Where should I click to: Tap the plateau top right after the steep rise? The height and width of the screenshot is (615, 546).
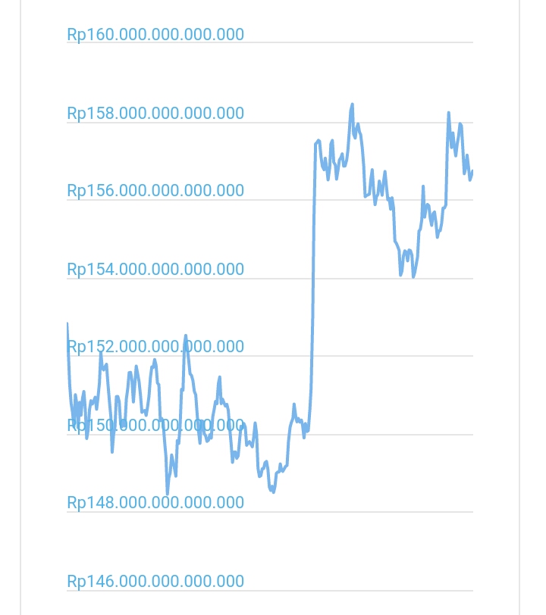coord(318,140)
